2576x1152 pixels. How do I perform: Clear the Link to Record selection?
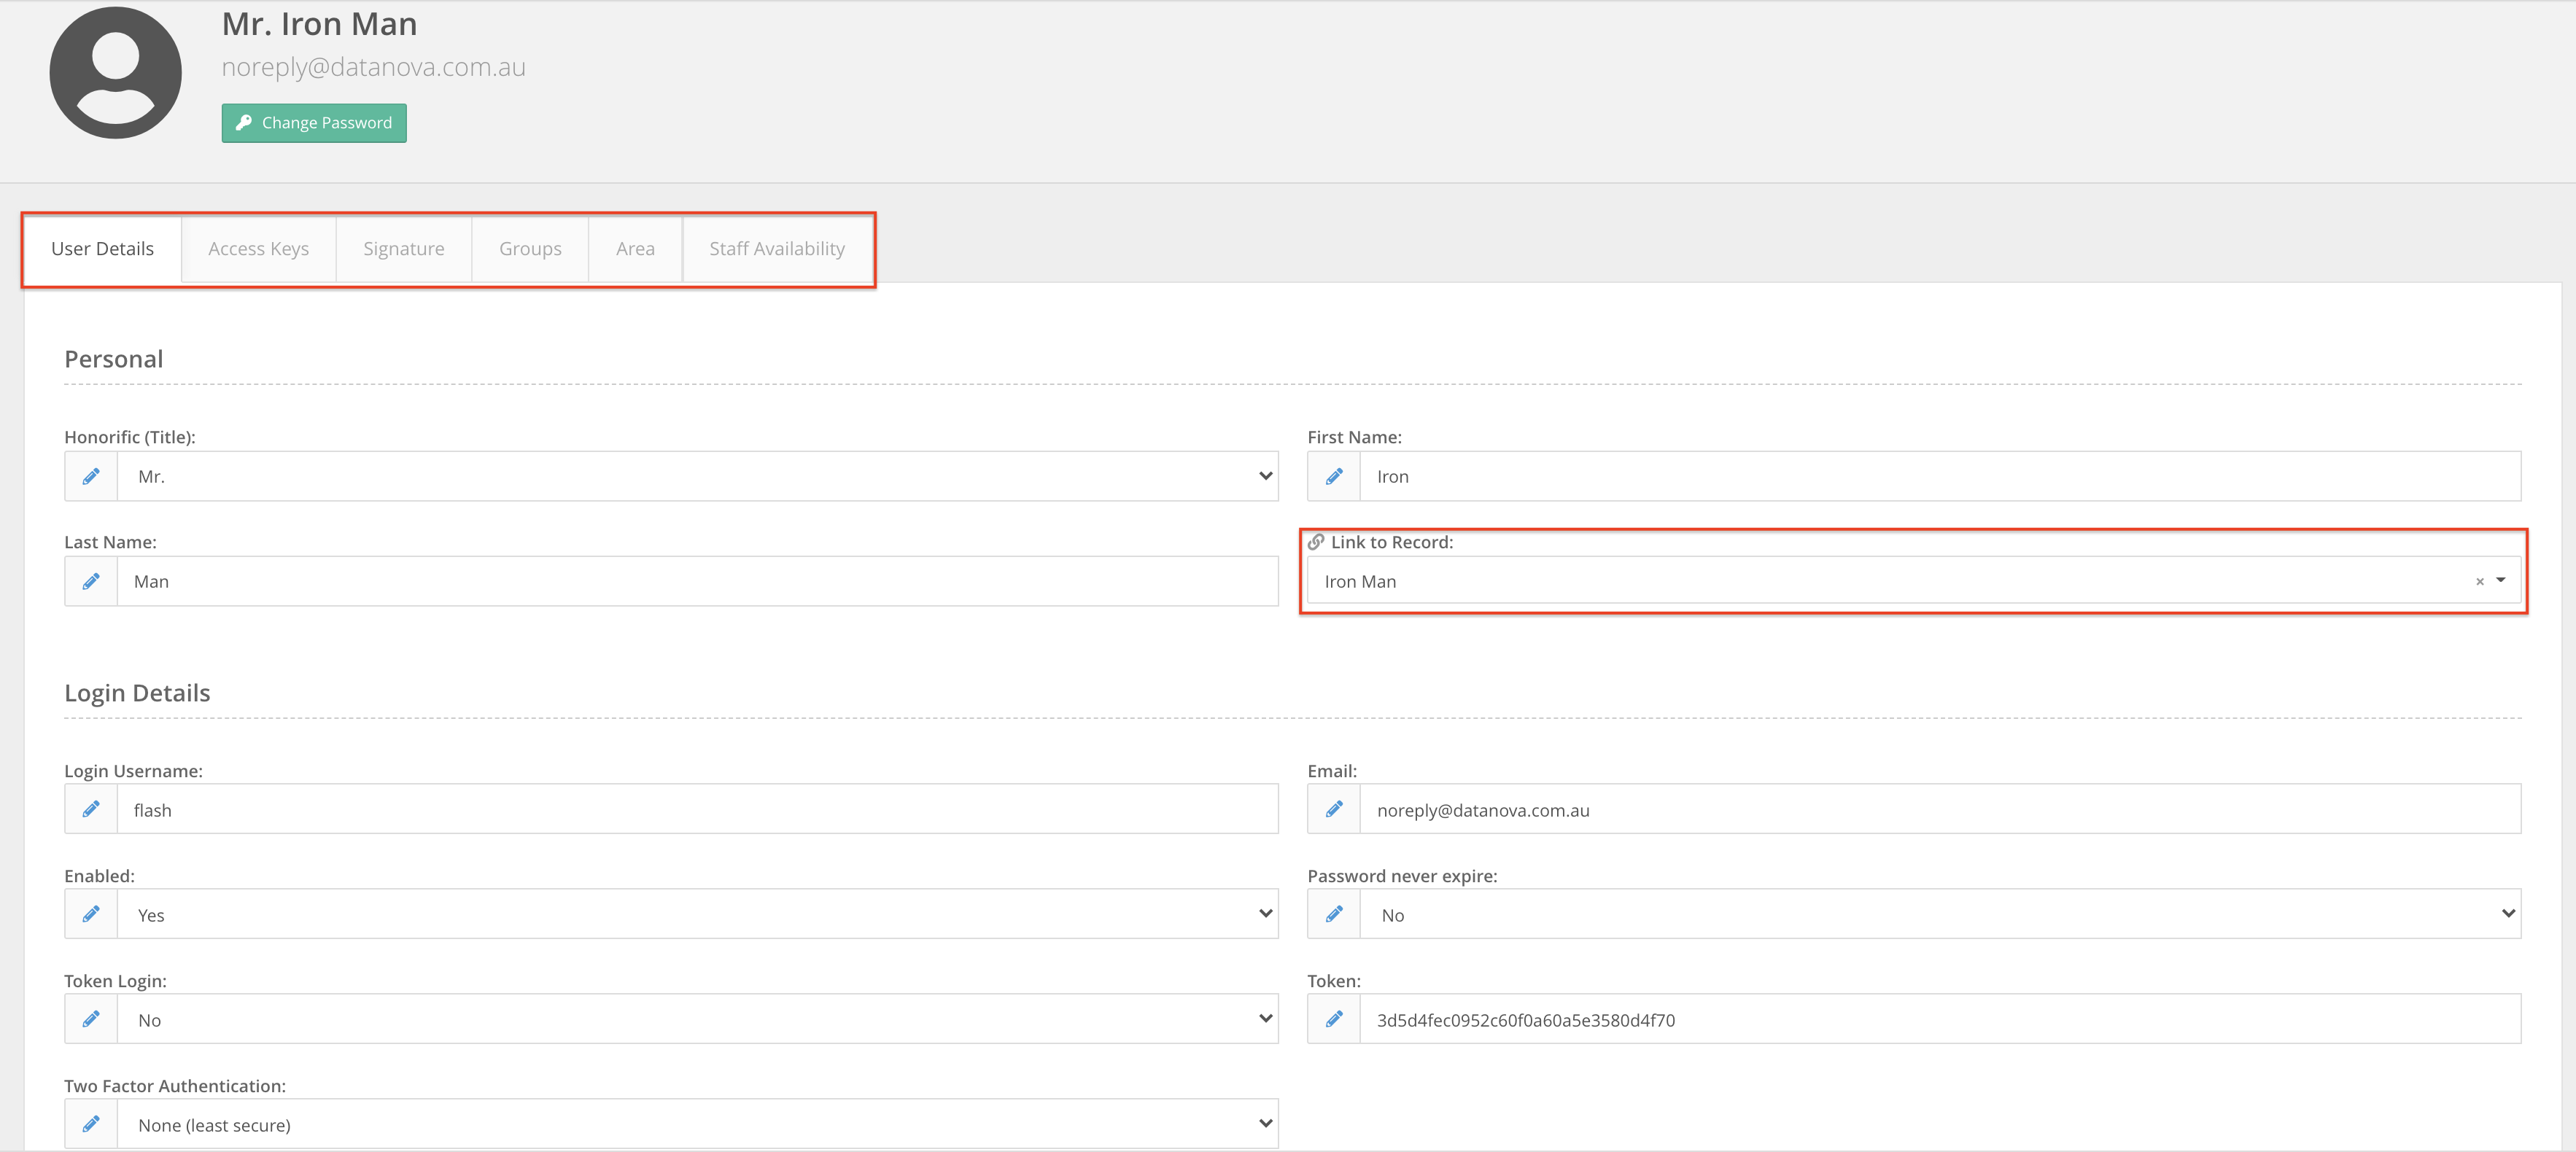[2480, 582]
